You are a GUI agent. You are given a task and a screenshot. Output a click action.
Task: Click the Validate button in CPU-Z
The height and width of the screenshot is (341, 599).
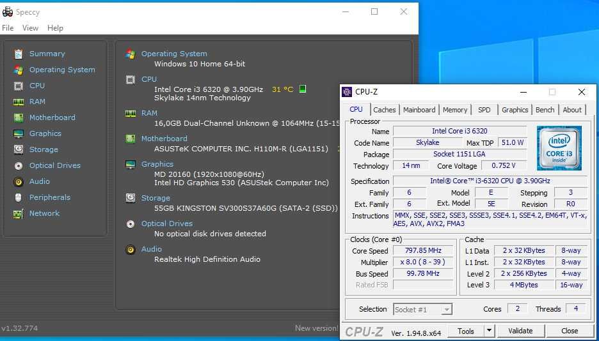(x=520, y=331)
